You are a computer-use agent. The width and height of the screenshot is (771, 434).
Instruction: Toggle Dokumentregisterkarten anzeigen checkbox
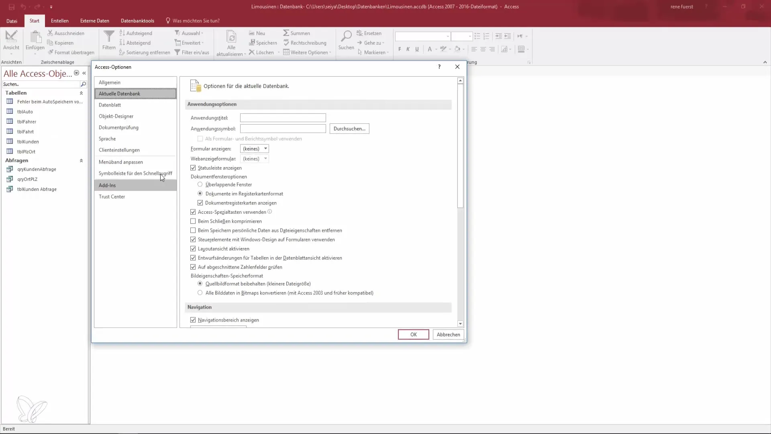coord(200,203)
